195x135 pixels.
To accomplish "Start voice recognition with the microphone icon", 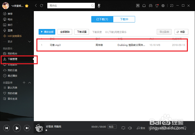I will [99, 6].
